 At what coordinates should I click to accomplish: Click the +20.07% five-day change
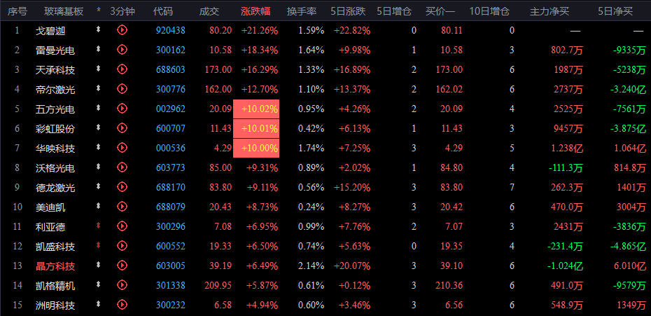click(x=352, y=266)
